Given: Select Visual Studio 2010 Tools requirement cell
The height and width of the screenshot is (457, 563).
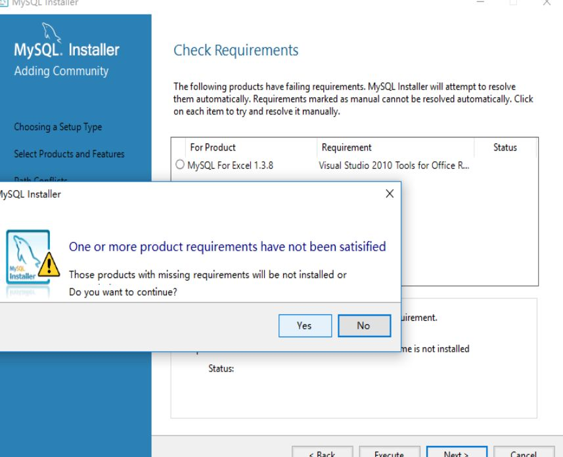Looking at the screenshot, I should [x=394, y=165].
